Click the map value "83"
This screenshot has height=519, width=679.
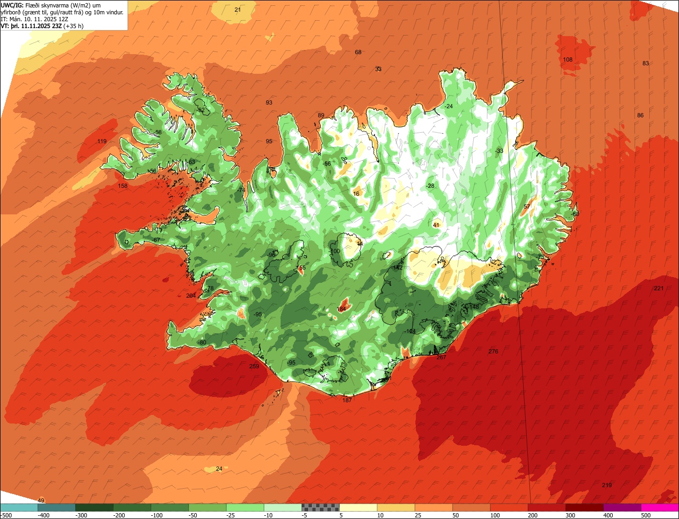(x=646, y=63)
